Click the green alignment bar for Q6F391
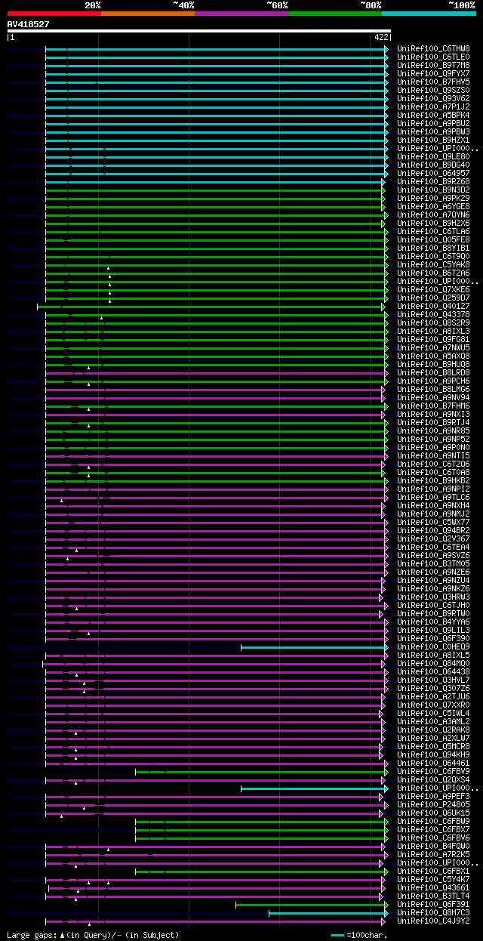Viewport: 483px width, 941px height. tap(312, 905)
